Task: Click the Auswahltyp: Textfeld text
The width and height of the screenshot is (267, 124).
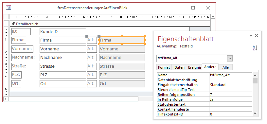Action: pyautogui.click(x=175, y=46)
